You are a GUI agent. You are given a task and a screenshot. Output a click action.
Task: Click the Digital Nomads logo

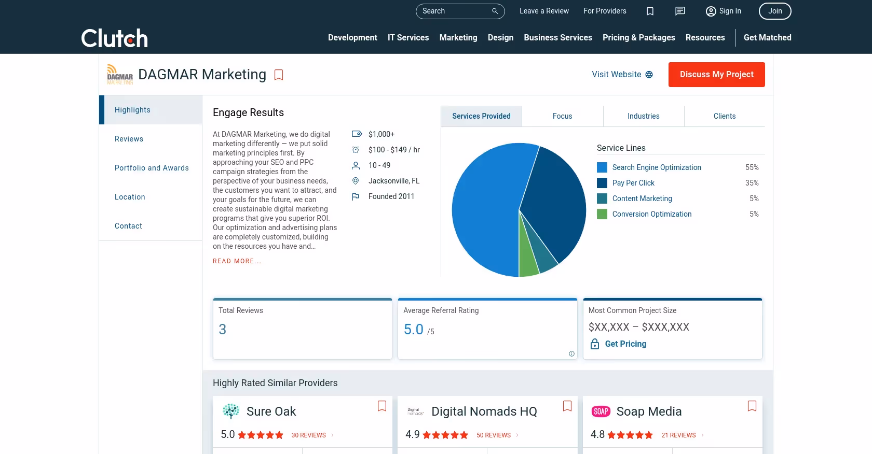pyautogui.click(x=416, y=412)
